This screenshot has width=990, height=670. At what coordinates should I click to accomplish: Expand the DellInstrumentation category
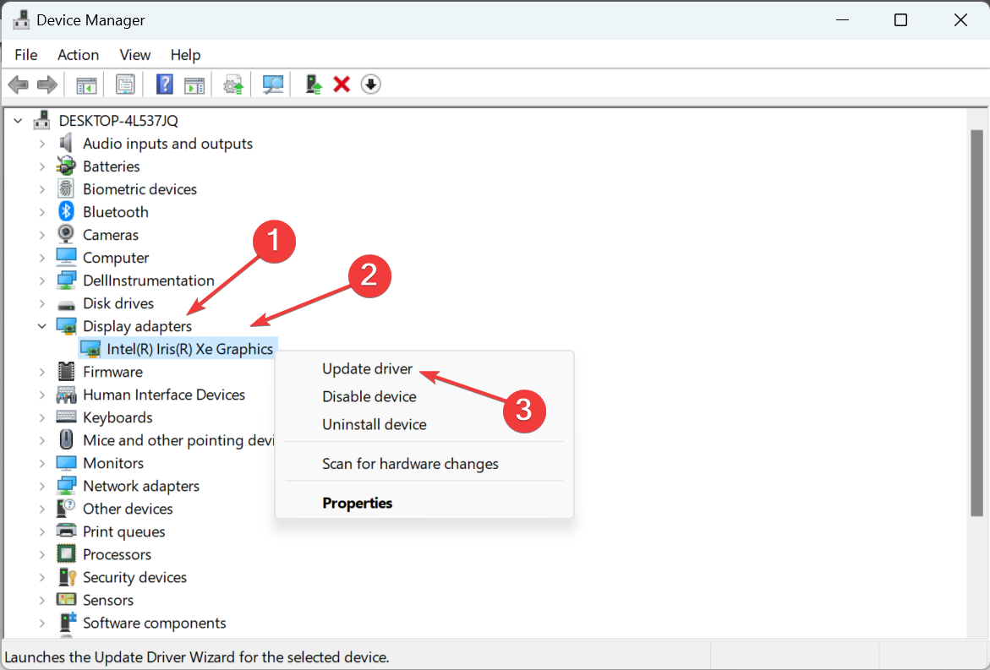(x=41, y=281)
